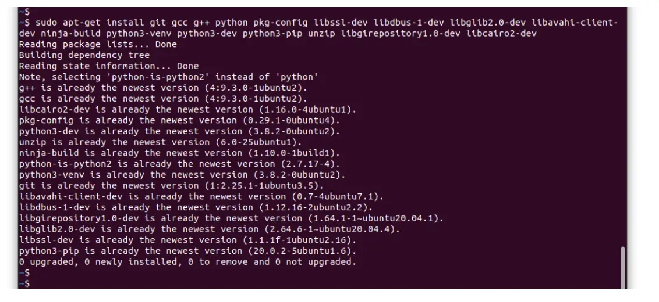Click the 'ninja-build is already the newest' line
Screen dimensions: 659x302
click(x=179, y=153)
